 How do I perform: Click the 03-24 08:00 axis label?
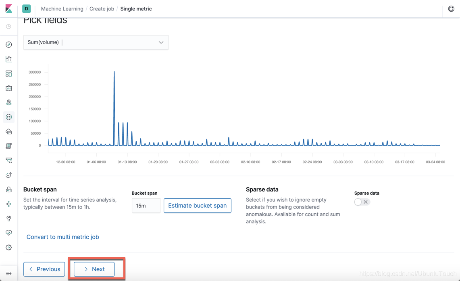tap(435, 162)
